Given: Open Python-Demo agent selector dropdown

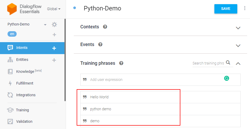Looking at the screenshot, I should [45, 25].
